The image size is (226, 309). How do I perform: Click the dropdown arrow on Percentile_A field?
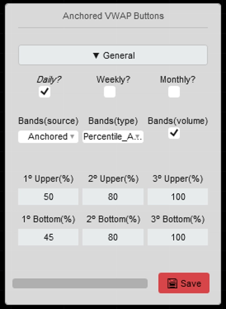click(x=137, y=137)
